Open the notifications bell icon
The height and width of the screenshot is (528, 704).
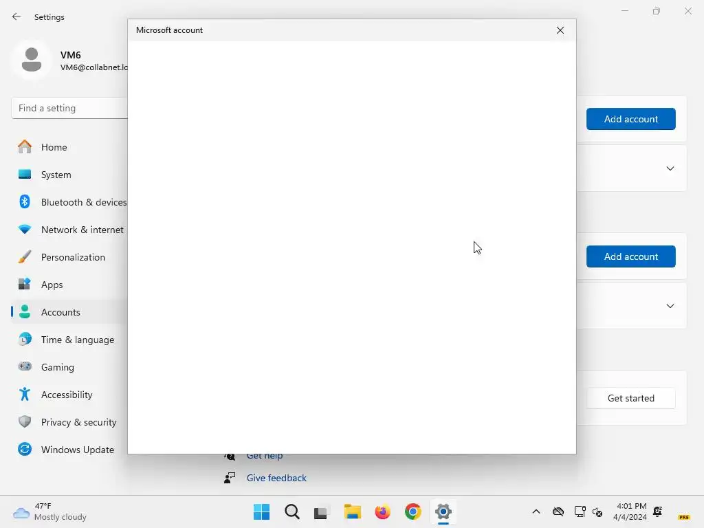tap(658, 511)
